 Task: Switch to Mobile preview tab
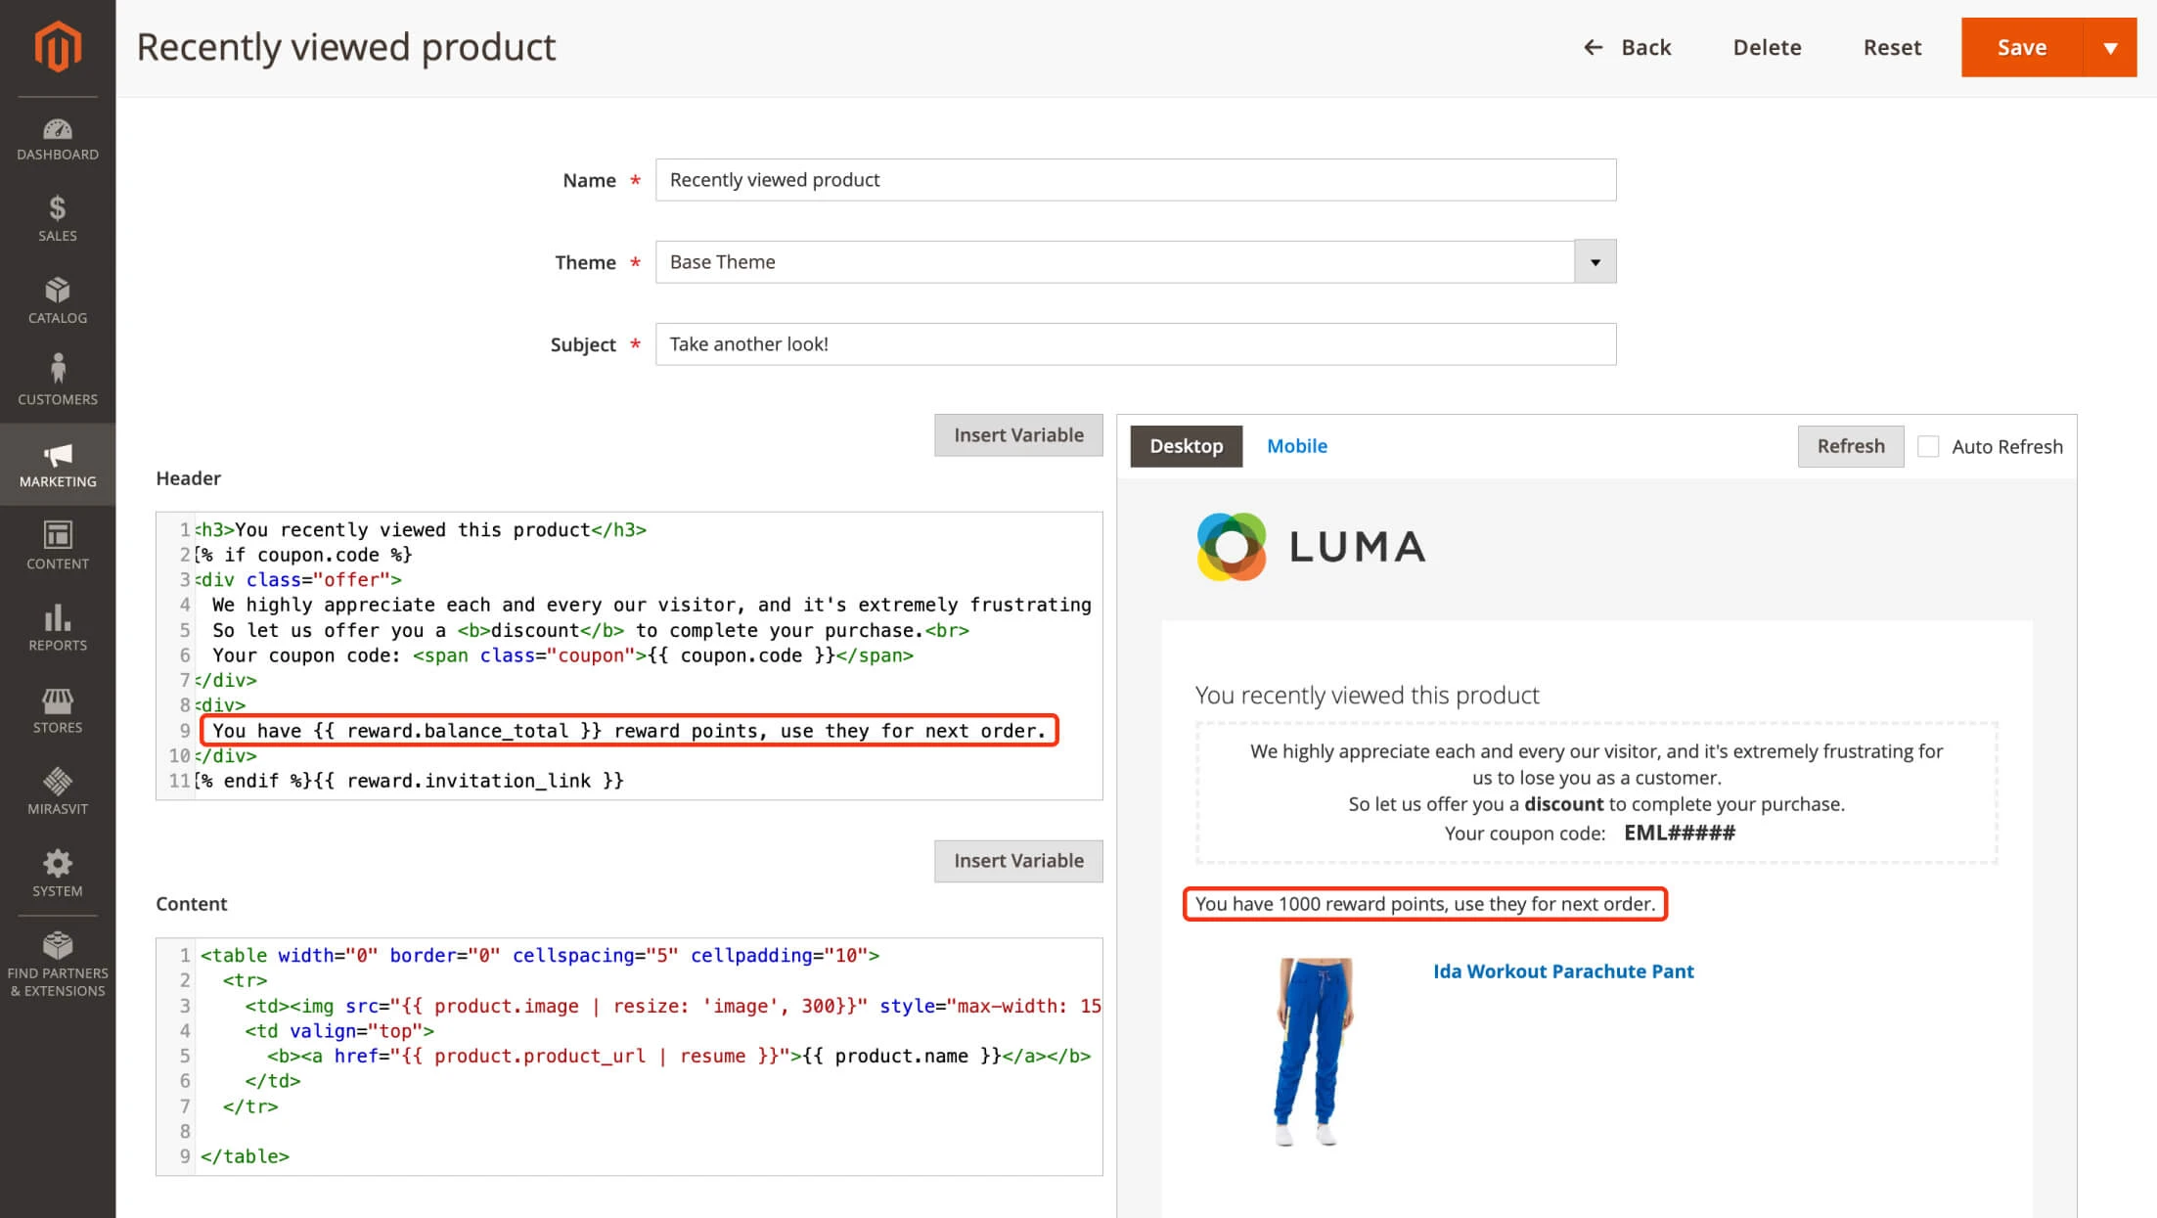pos(1298,444)
